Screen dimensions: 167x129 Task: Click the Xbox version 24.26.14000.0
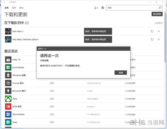[x=92, y=99]
